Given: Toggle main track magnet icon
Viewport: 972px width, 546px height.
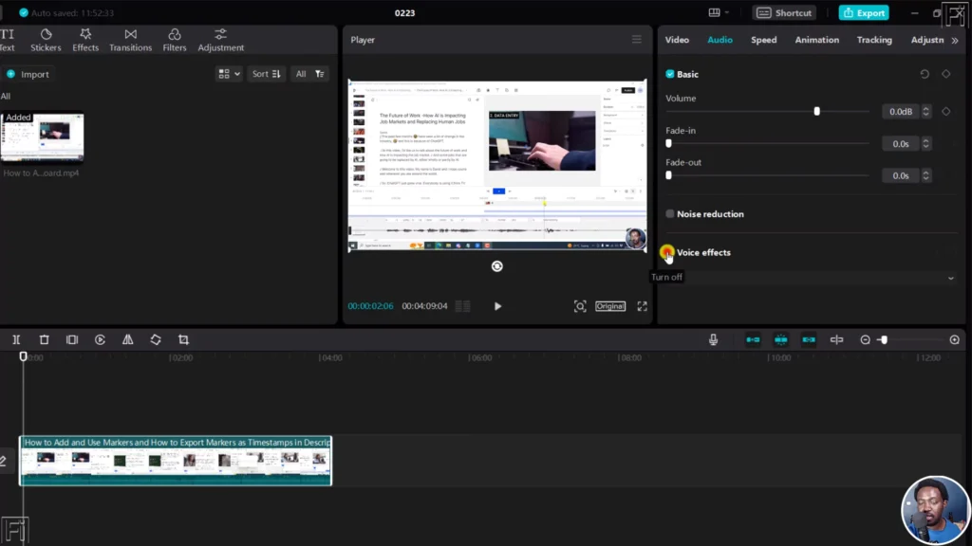Looking at the screenshot, I should click(x=753, y=340).
